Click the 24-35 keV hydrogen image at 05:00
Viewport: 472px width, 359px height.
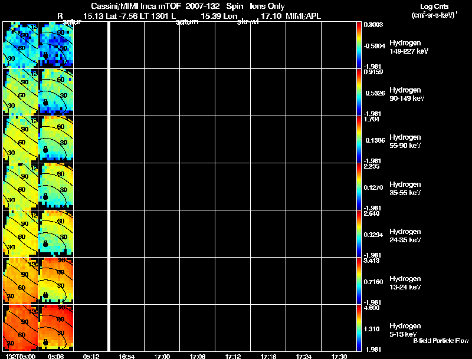point(21,234)
